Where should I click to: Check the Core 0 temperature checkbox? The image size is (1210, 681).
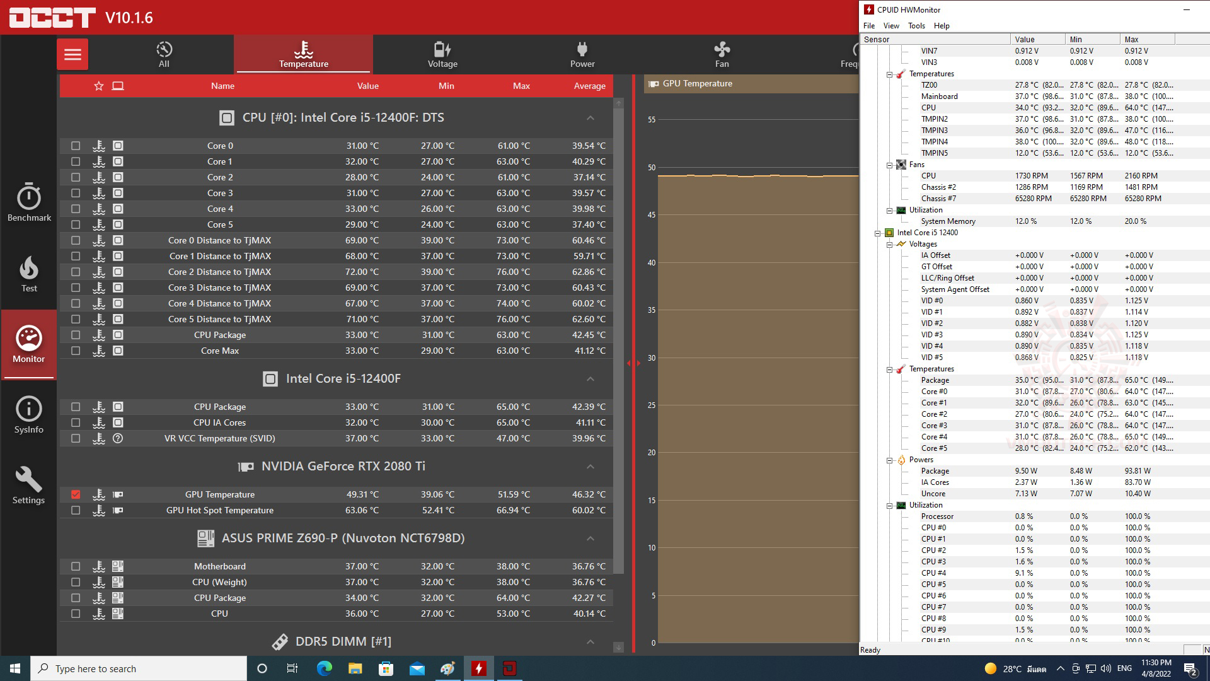tap(76, 146)
